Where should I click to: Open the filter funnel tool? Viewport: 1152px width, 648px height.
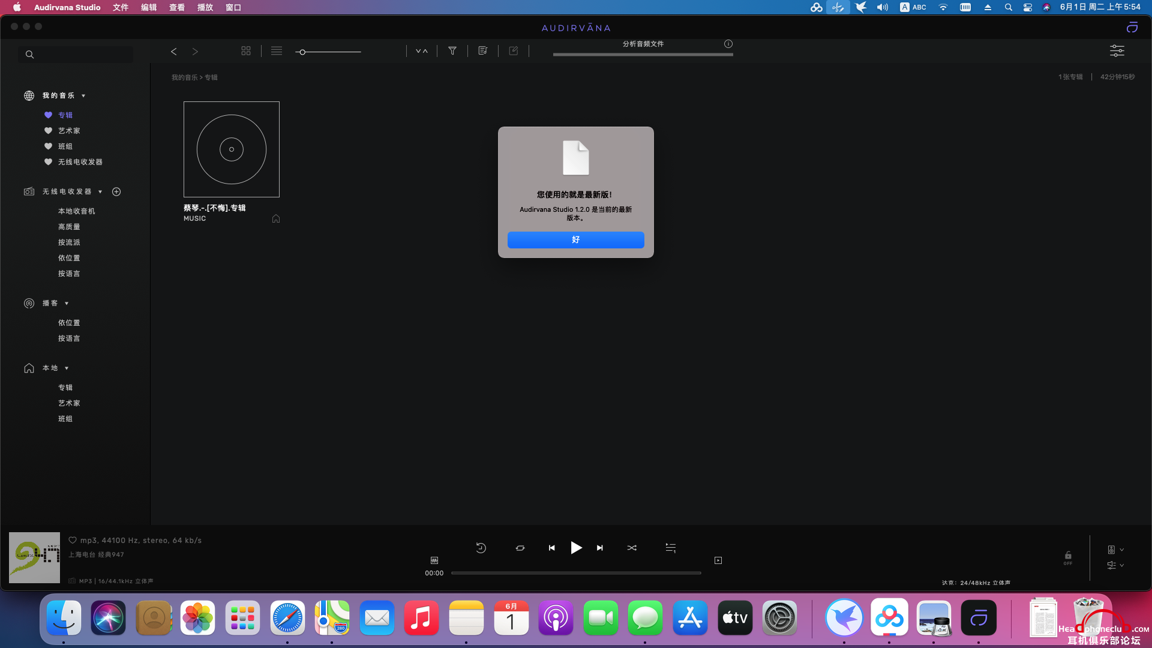click(452, 51)
